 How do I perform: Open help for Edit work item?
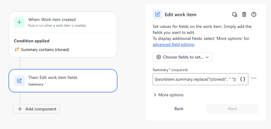(254, 14)
